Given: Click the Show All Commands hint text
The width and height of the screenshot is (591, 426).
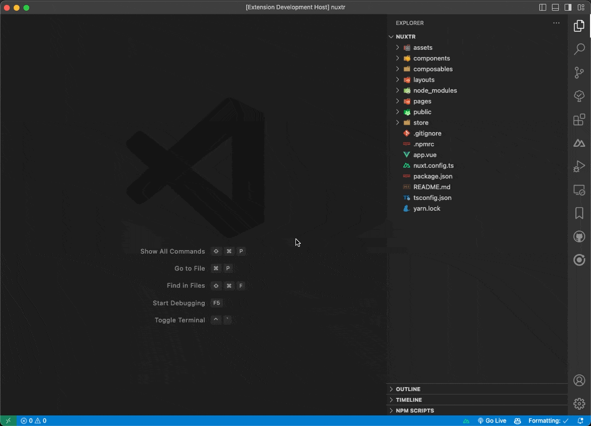Looking at the screenshot, I should [172, 251].
